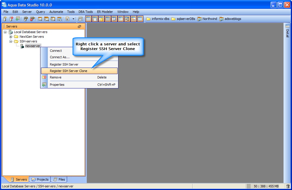Toggle the form-list view button
The image size is (292, 190).
coord(121,19)
